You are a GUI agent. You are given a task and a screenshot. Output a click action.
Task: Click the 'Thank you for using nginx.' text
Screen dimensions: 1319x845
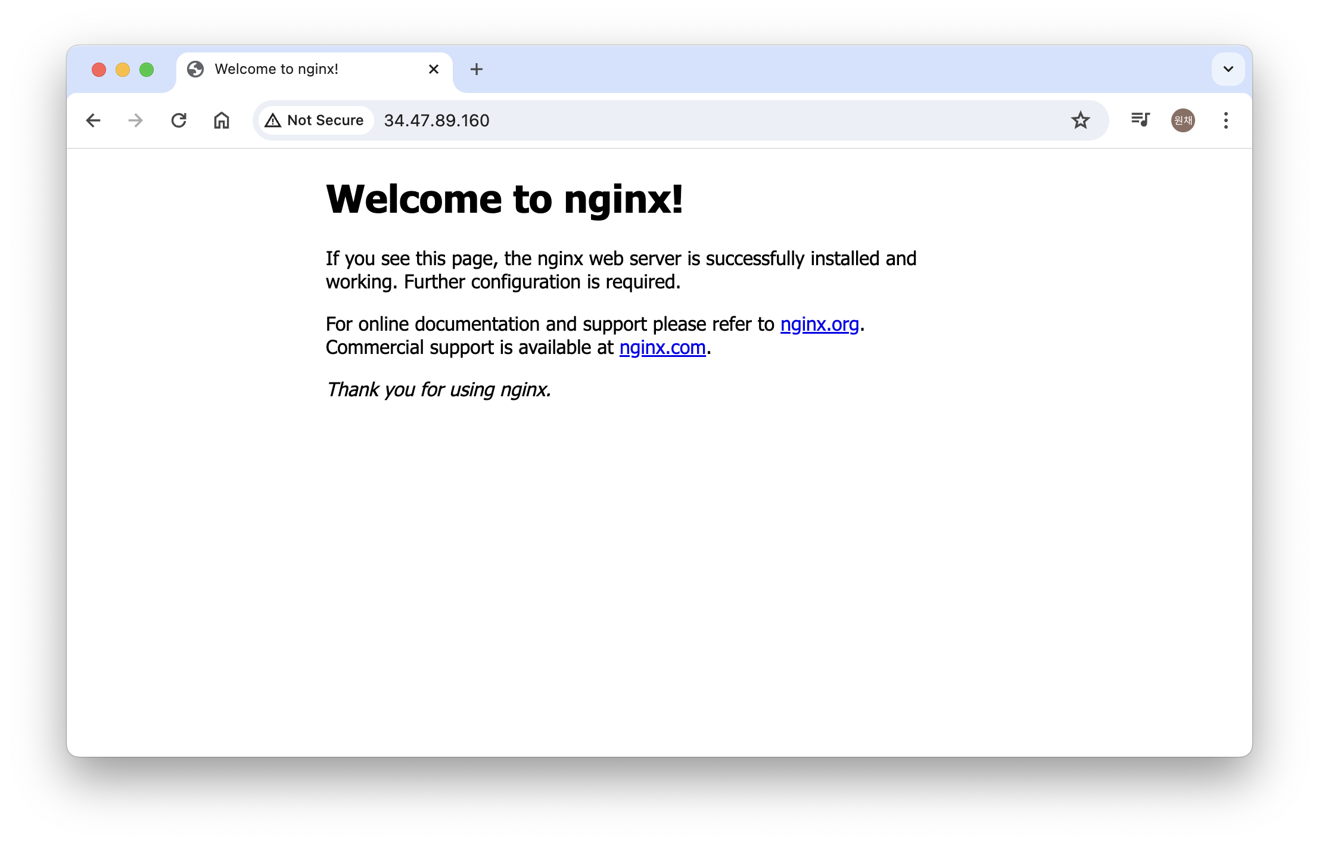point(438,390)
